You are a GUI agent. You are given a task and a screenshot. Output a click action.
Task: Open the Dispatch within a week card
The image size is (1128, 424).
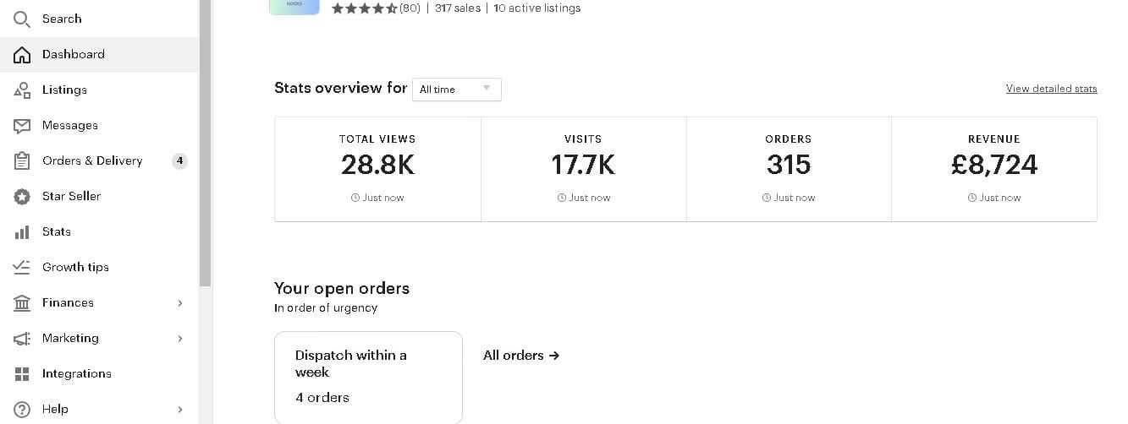tap(368, 377)
